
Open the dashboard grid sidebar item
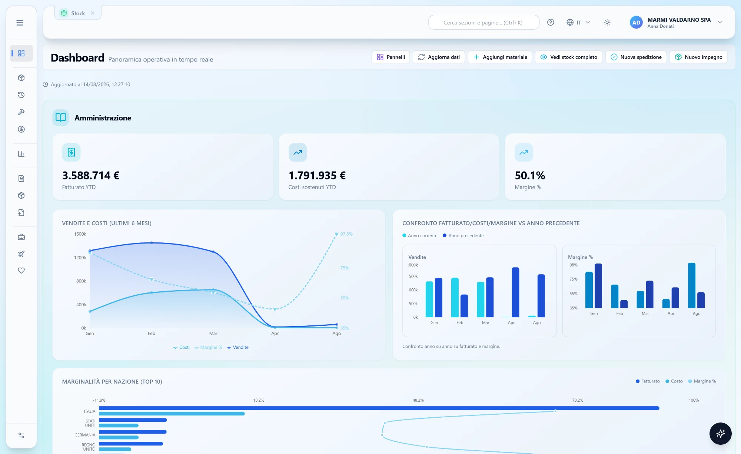(x=21, y=53)
